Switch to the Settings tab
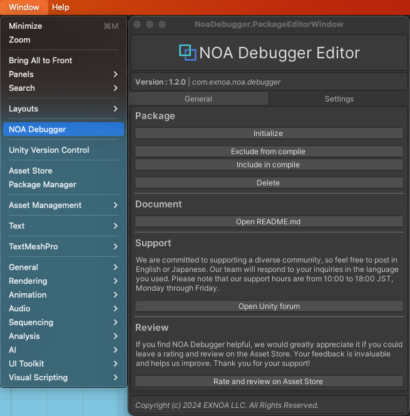The image size is (410, 416). 339,99
